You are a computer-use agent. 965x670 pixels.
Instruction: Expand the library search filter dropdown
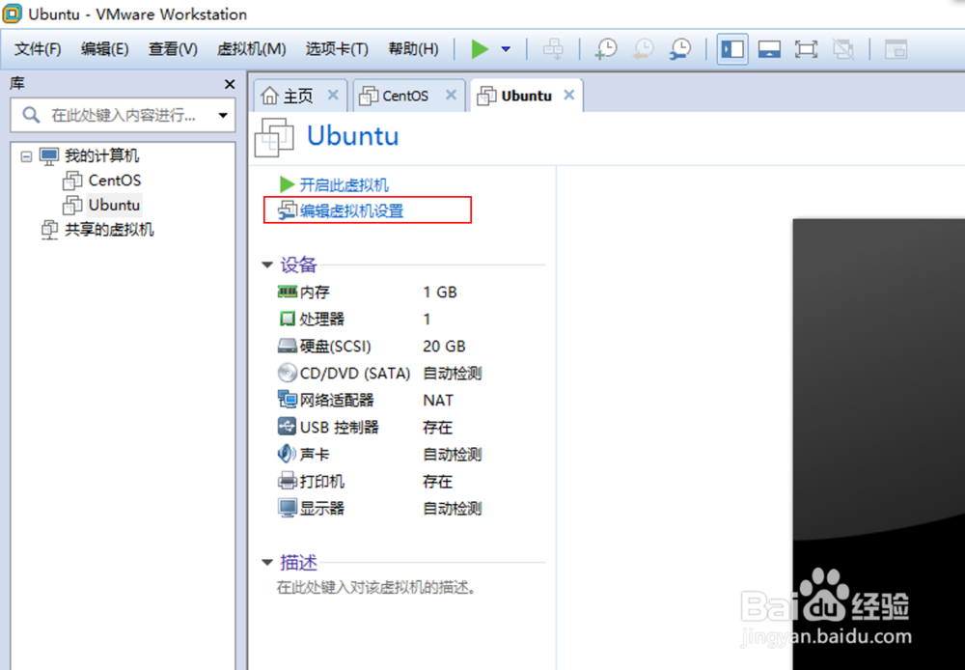point(224,114)
